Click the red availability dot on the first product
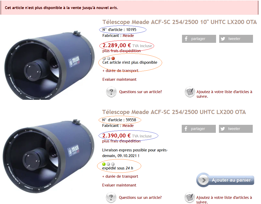The height and width of the screenshot is (204, 261). (x=113, y=58)
